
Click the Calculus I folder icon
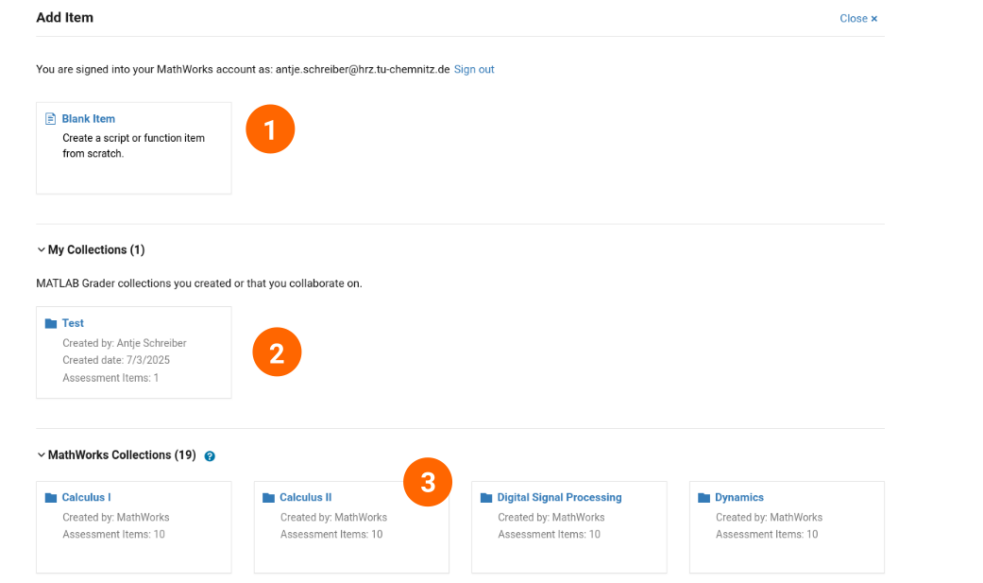click(51, 498)
